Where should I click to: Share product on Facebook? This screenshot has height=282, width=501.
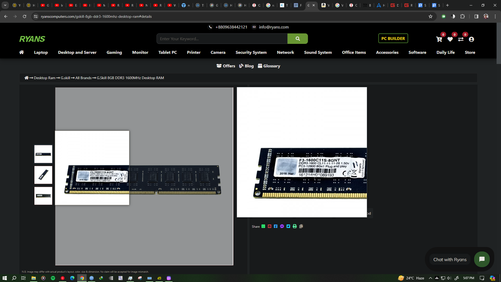tap(276, 226)
